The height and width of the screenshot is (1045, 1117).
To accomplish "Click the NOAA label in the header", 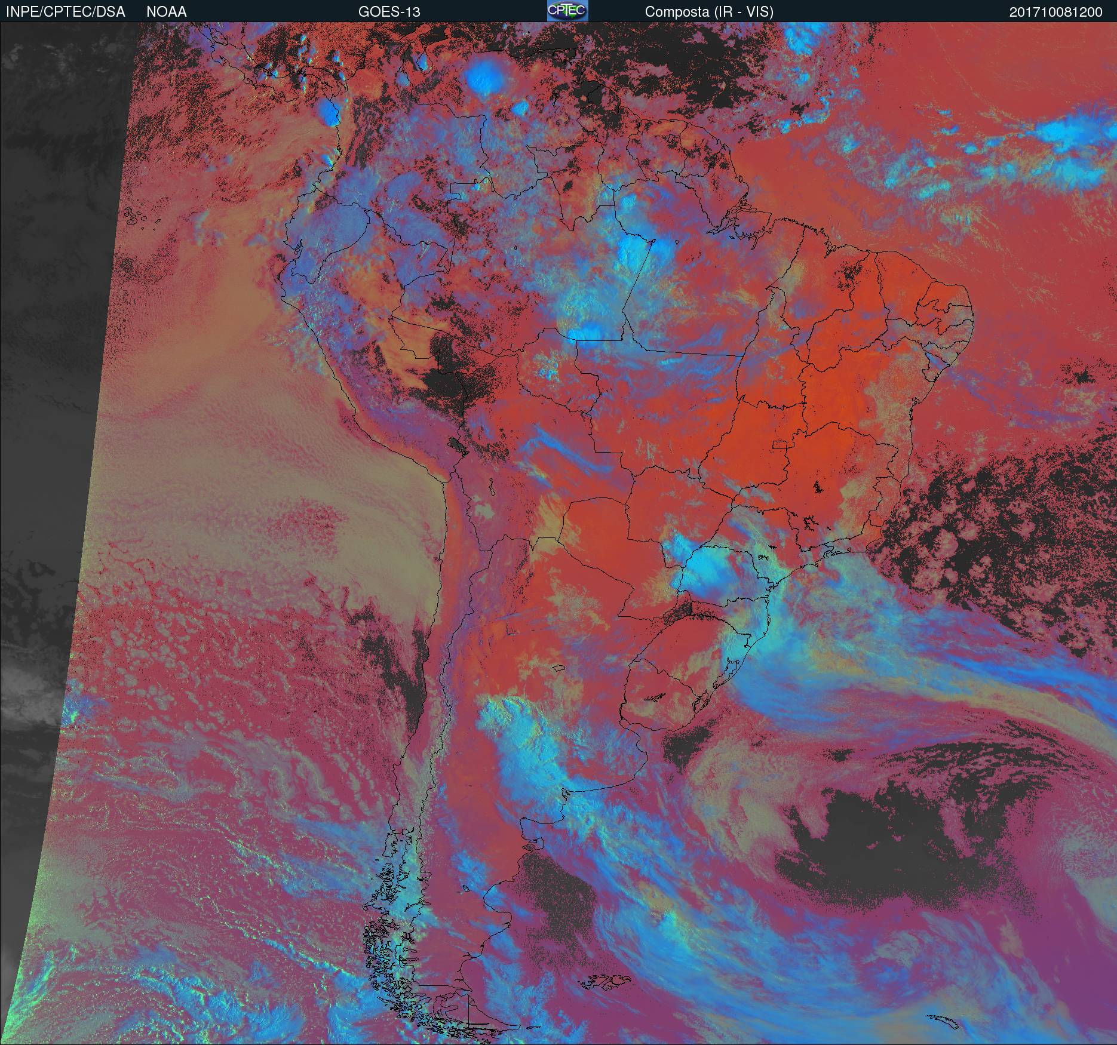I will pyautogui.click(x=167, y=12).
